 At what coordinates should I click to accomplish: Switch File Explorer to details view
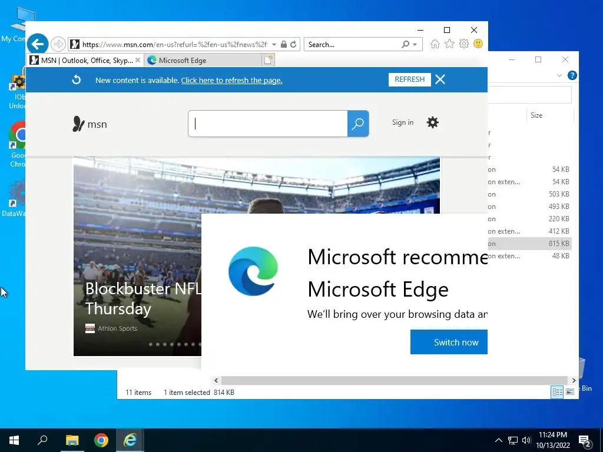click(x=557, y=391)
